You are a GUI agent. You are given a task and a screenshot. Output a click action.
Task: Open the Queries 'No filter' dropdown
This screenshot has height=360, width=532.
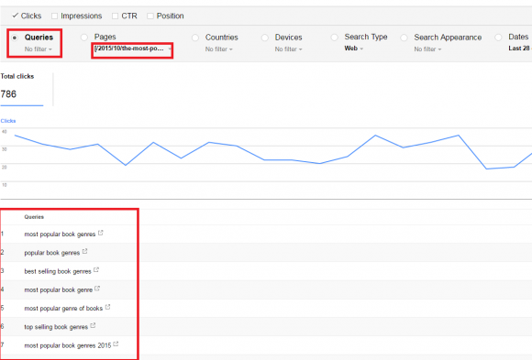[x=38, y=49]
